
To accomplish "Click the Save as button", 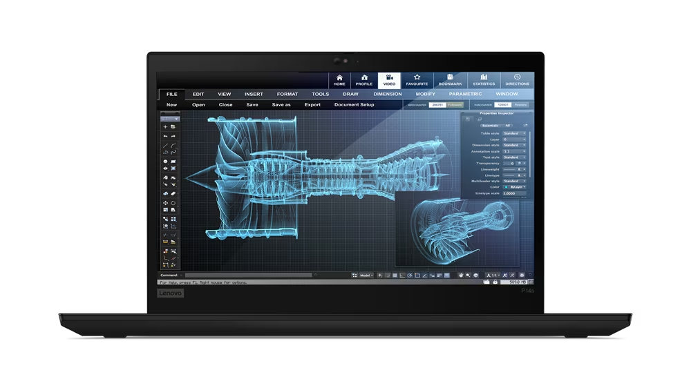I will pos(281,105).
